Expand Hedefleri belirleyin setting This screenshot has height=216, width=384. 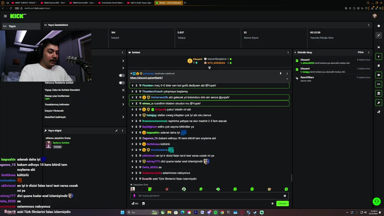[x=123, y=117]
